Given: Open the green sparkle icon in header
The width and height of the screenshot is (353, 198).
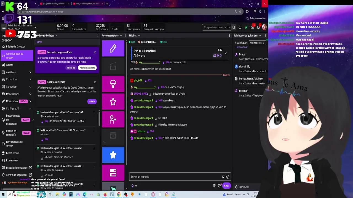Looking at the screenshot, I should [x=246, y=27].
